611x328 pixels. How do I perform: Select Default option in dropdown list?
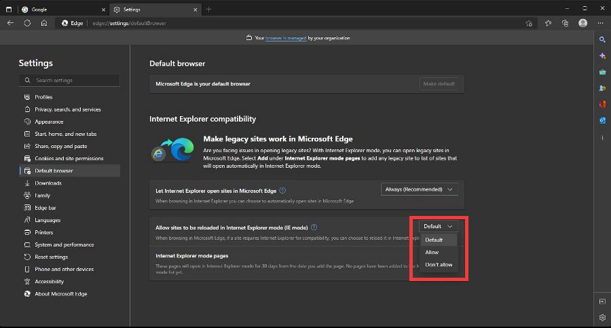click(x=439, y=240)
